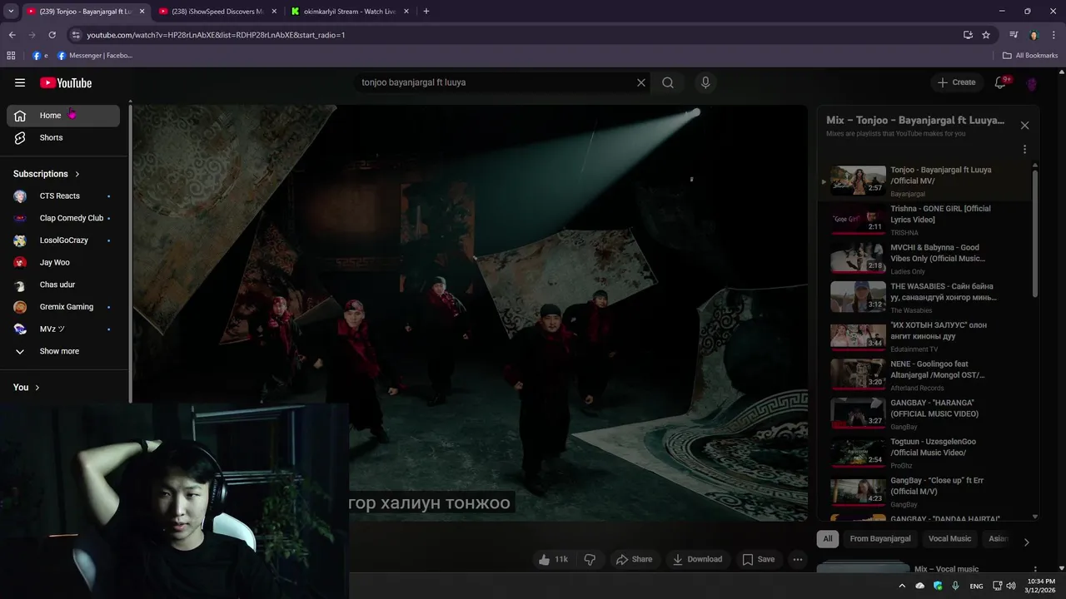Open Chrome apps grid in bookmarks bar

coord(11,56)
